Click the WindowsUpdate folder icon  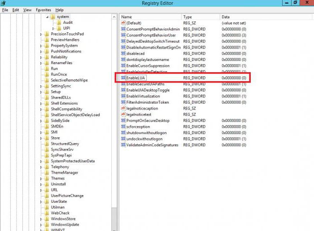(x=47, y=225)
